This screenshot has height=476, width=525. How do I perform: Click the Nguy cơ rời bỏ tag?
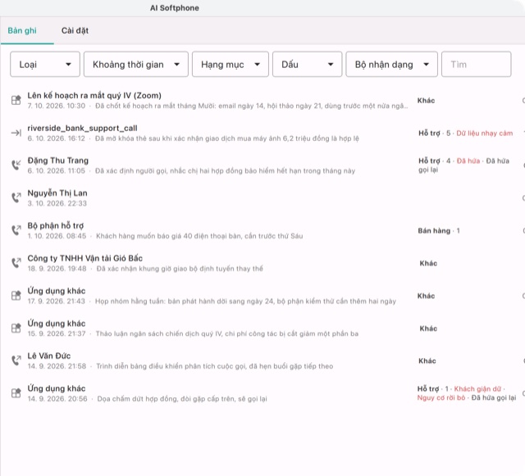[x=441, y=397]
